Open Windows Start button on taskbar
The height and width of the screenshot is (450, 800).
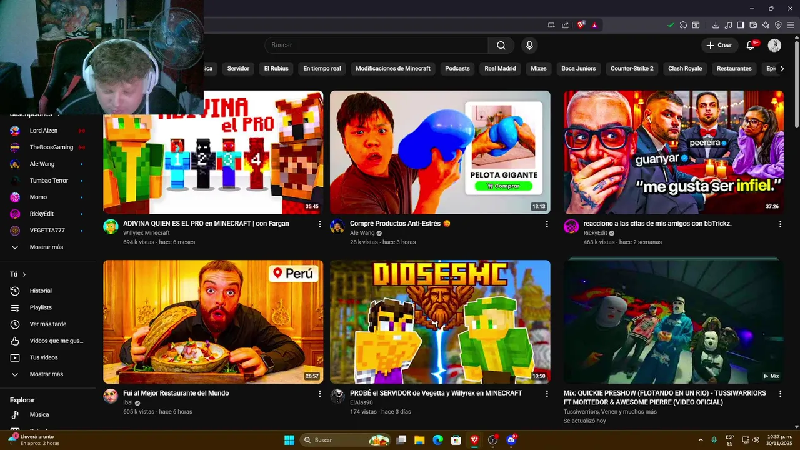pos(289,440)
